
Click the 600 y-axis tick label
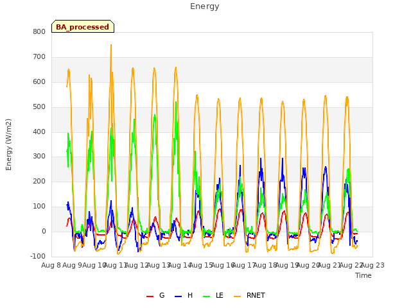39,81
